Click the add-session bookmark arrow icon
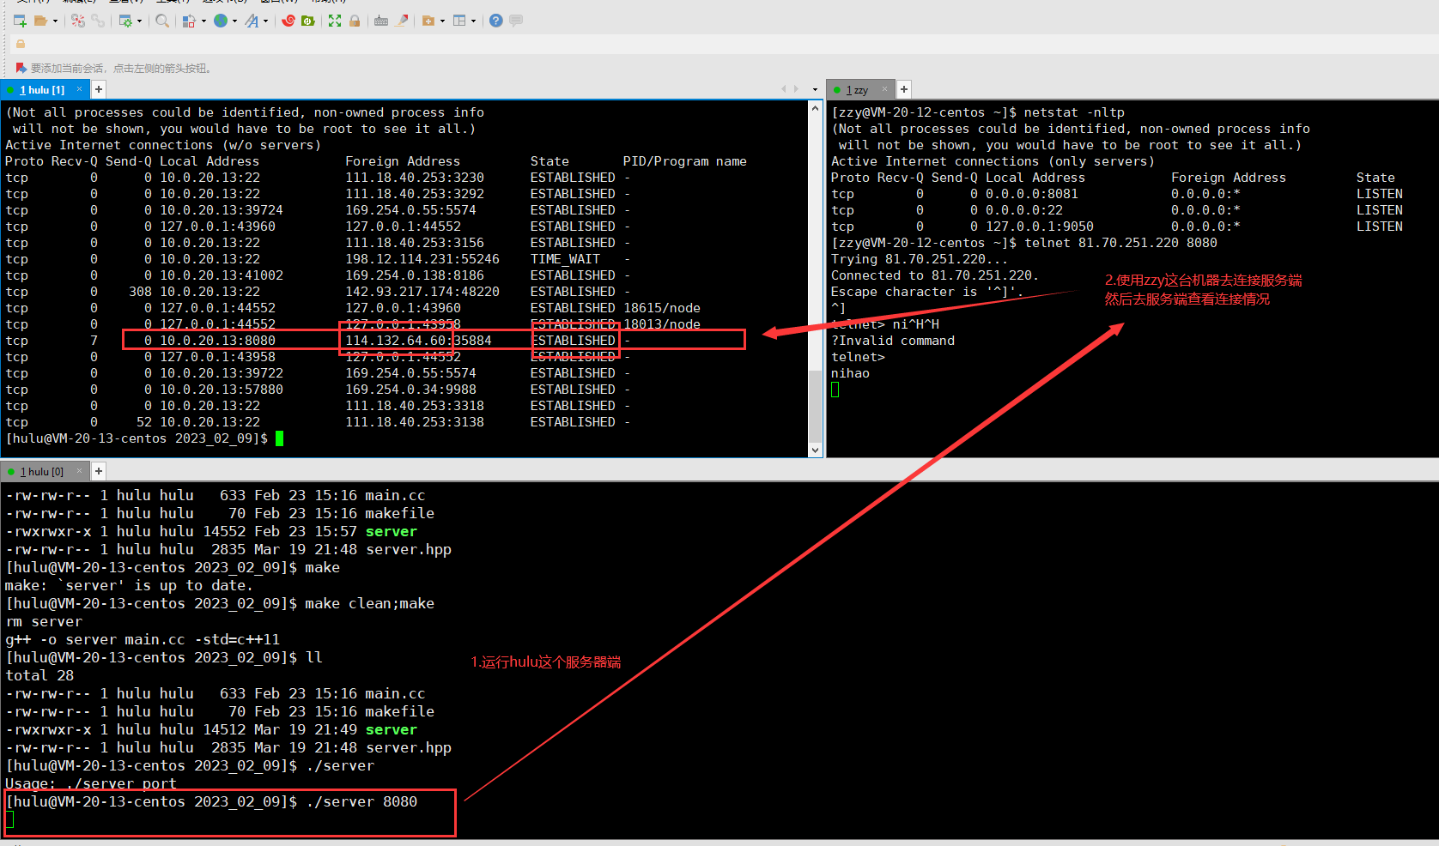1439x846 pixels. 21,68
